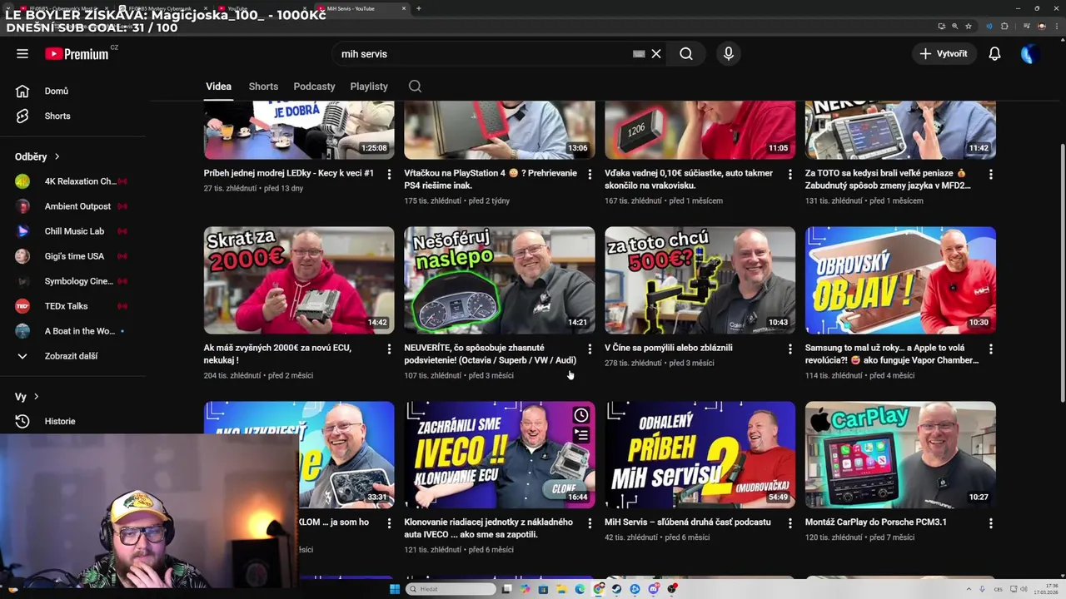Open Microsoft Edge from the taskbar
This screenshot has height=599, width=1066.
580,589
